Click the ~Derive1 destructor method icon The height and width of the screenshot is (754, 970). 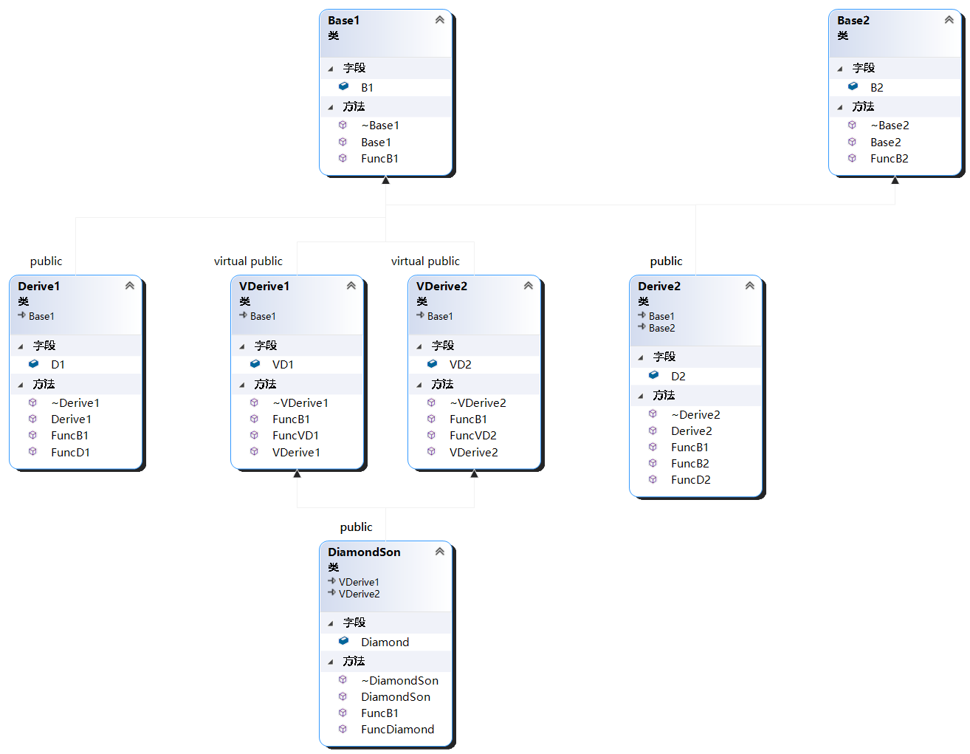(32, 402)
